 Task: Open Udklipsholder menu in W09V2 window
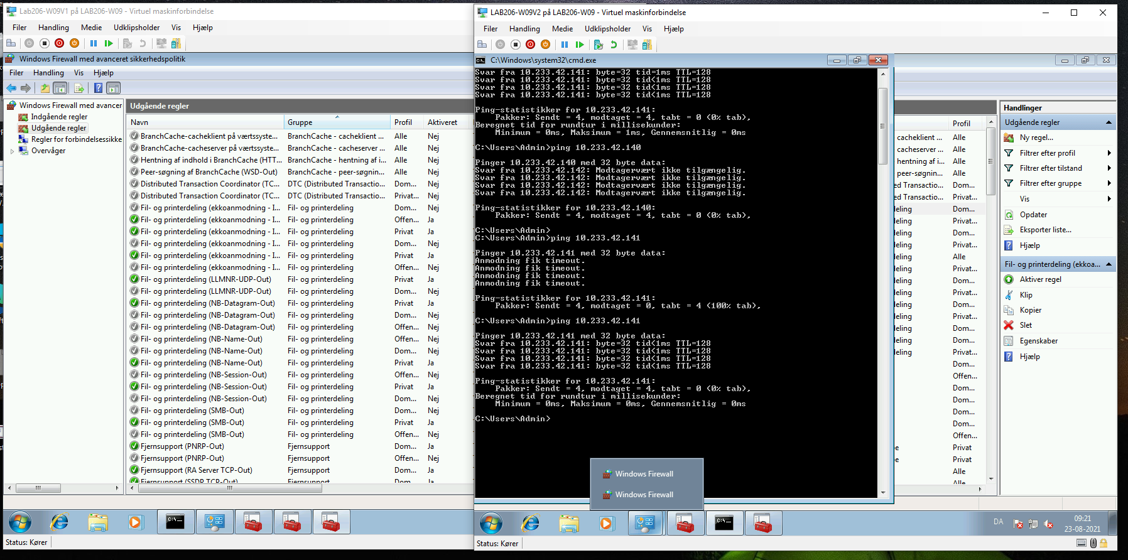607,29
